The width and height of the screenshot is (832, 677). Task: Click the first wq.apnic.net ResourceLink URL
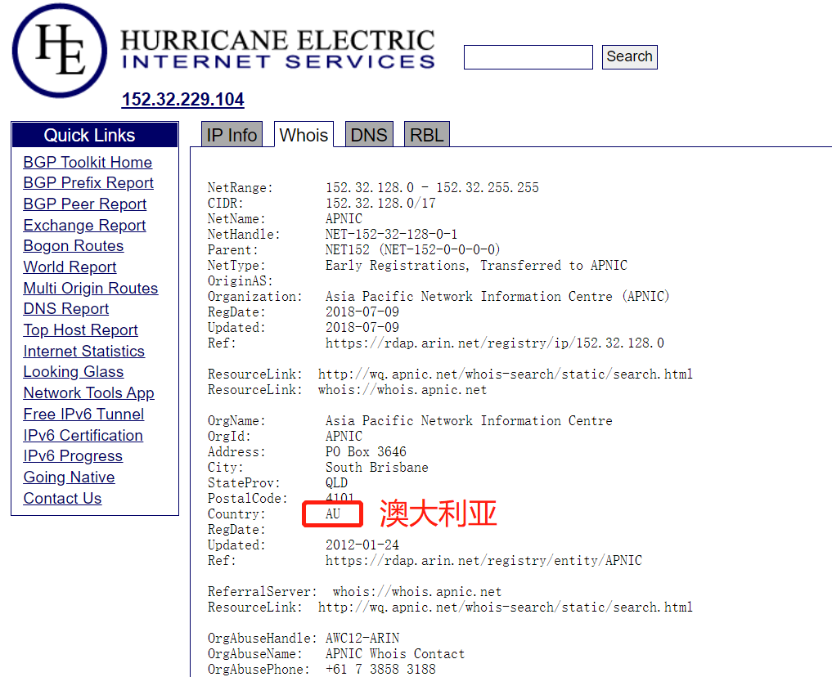[x=505, y=374]
